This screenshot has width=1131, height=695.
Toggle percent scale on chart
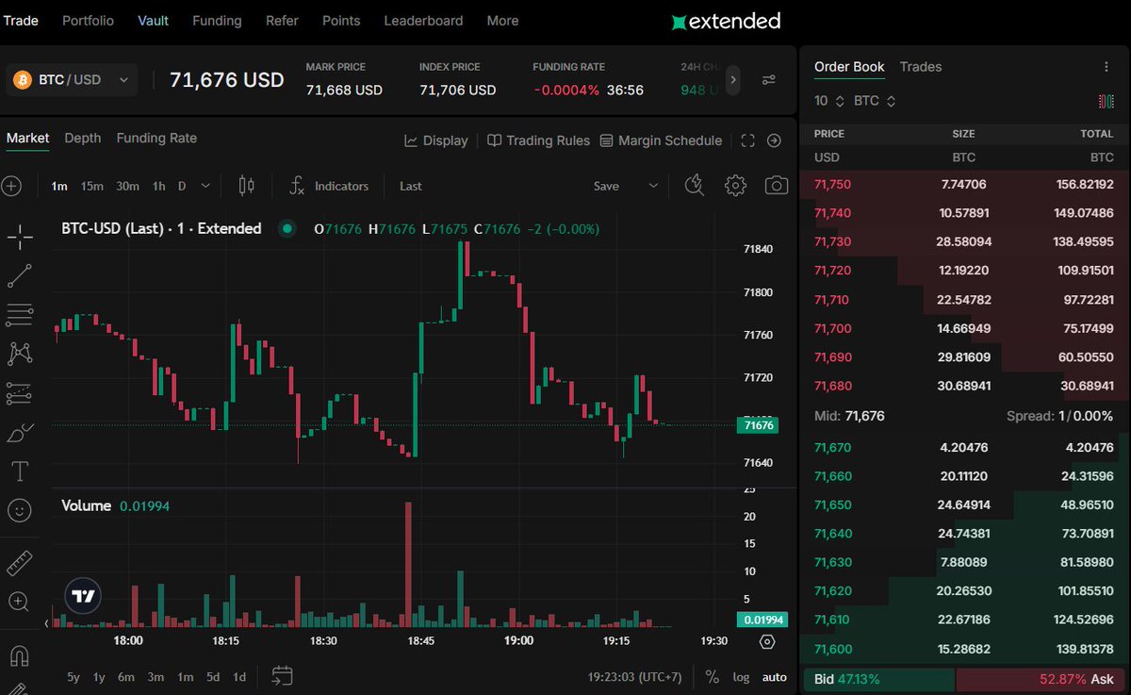pos(712,676)
